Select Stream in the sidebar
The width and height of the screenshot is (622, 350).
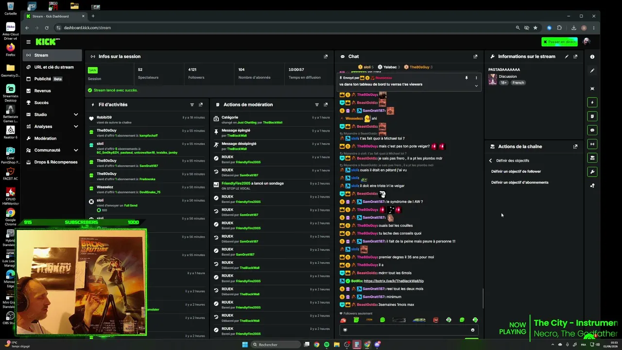click(x=52, y=55)
